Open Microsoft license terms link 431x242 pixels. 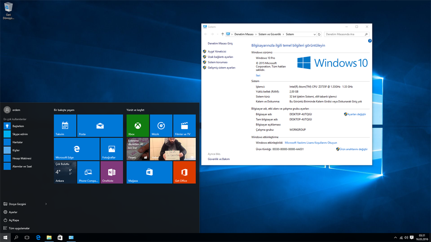tap(311, 143)
